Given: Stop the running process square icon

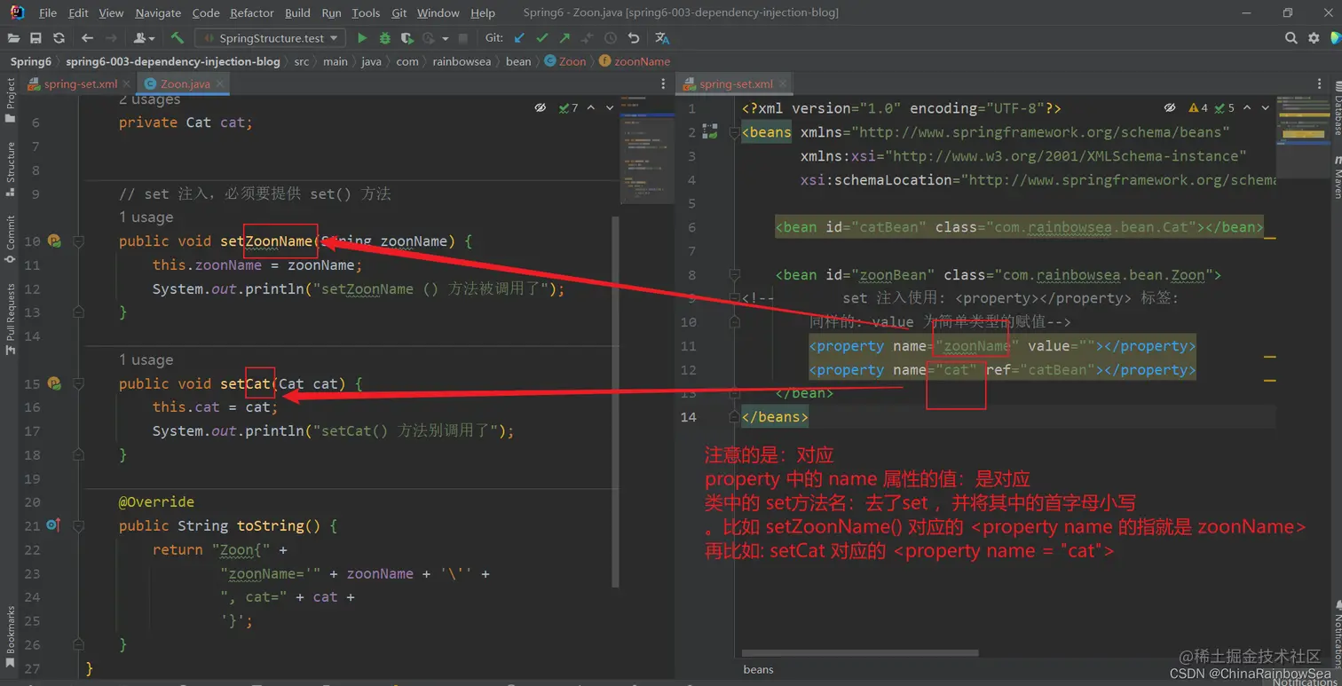Looking at the screenshot, I should point(462,38).
